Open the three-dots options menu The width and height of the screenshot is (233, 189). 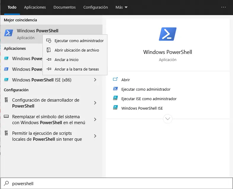point(224,7)
